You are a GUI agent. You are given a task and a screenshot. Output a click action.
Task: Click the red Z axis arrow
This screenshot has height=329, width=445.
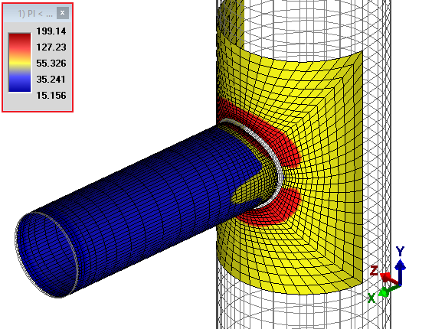pyautogui.click(x=390, y=279)
